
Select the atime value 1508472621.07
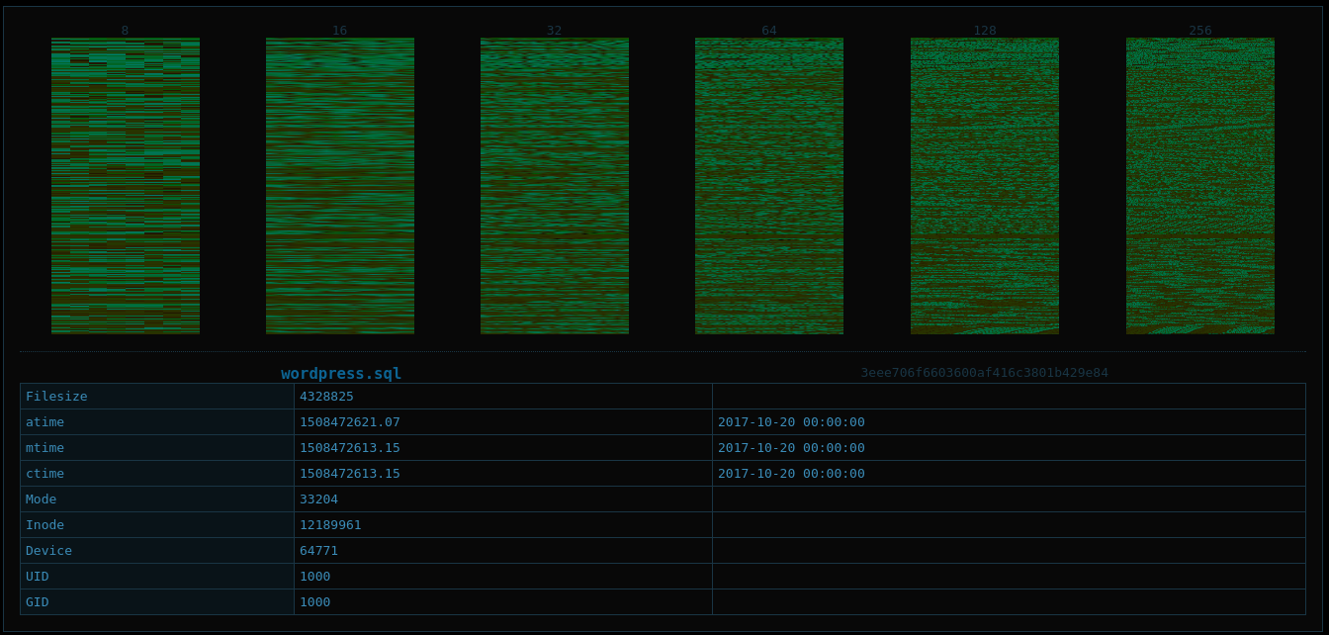pyautogui.click(x=350, y=422)
